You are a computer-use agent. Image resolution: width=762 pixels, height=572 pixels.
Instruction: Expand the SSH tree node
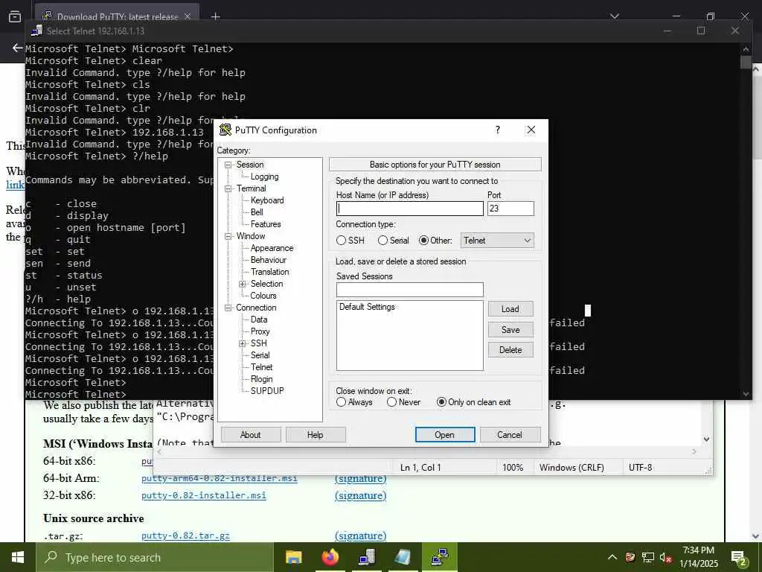click(x=242, y=344)
